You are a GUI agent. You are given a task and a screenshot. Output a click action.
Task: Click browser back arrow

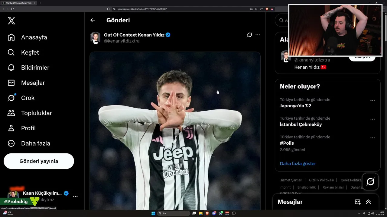pyautogui.click(x=3, y=9)
